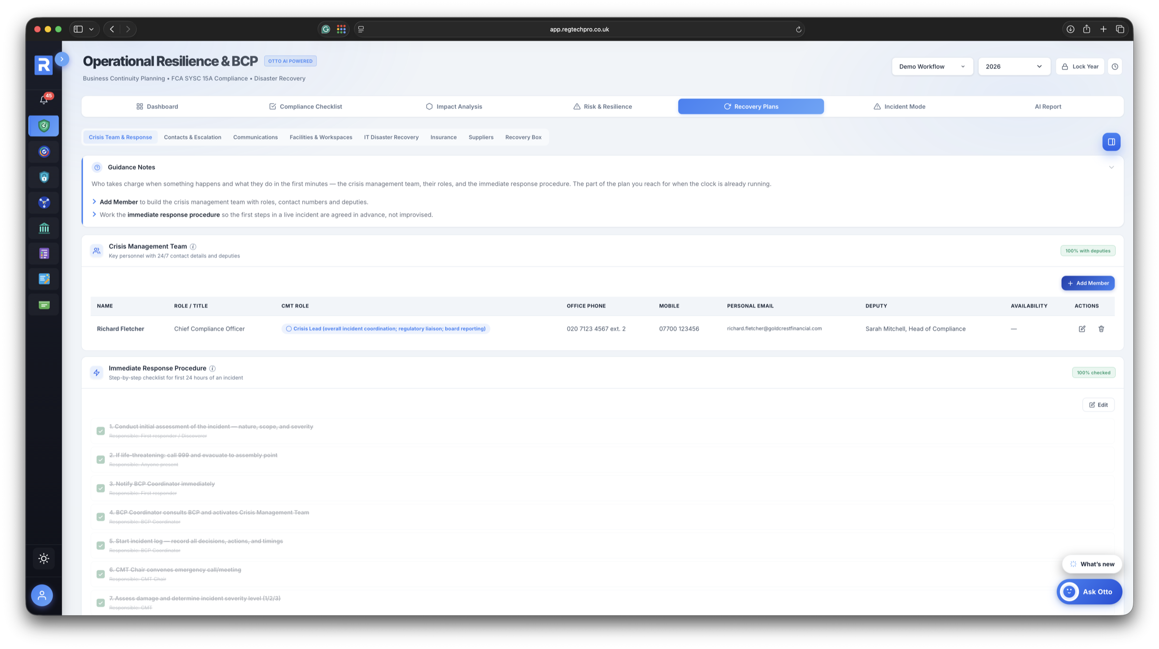Uncheck step 5 Start incident log

[100, 545]
